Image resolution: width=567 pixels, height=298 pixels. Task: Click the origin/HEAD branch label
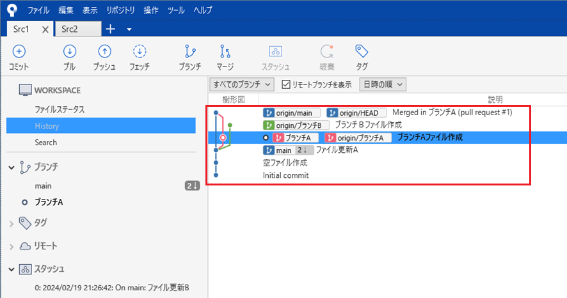click(356, 113)
